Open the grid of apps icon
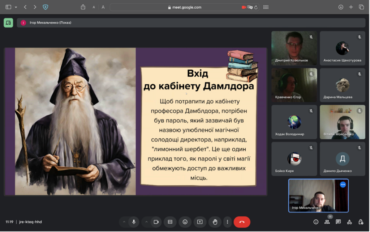Viewport: 370px width, 232px height. (266, 7)
